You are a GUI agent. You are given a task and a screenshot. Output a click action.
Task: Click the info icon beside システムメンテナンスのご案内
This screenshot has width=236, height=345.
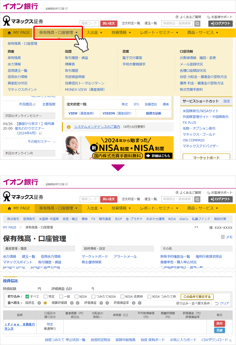click(69, 127)
